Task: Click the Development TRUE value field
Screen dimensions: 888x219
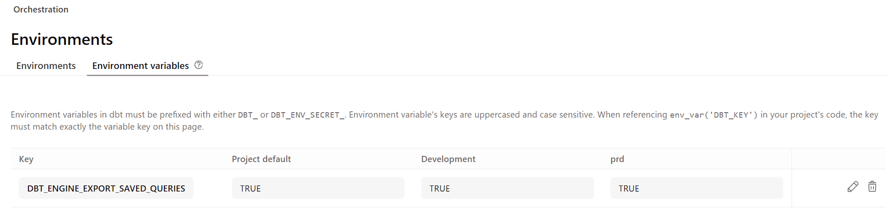Action: click(x=507, y=188)
